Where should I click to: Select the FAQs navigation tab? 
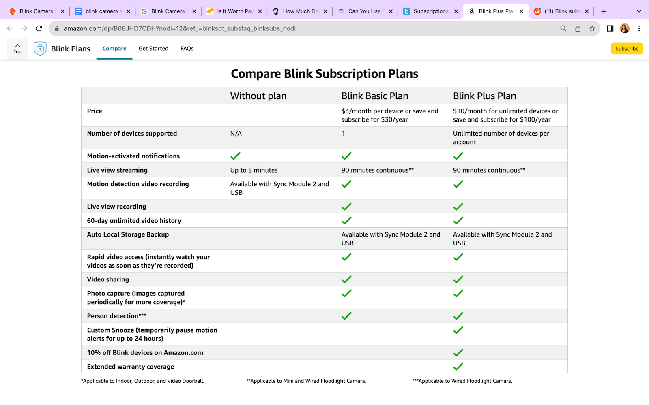(187, 49)
